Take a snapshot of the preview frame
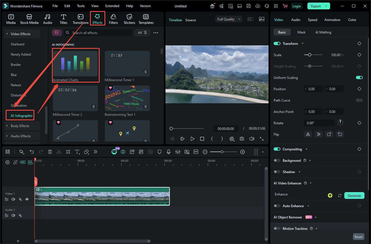The image size is (371, 244). (x=242, y=138)
